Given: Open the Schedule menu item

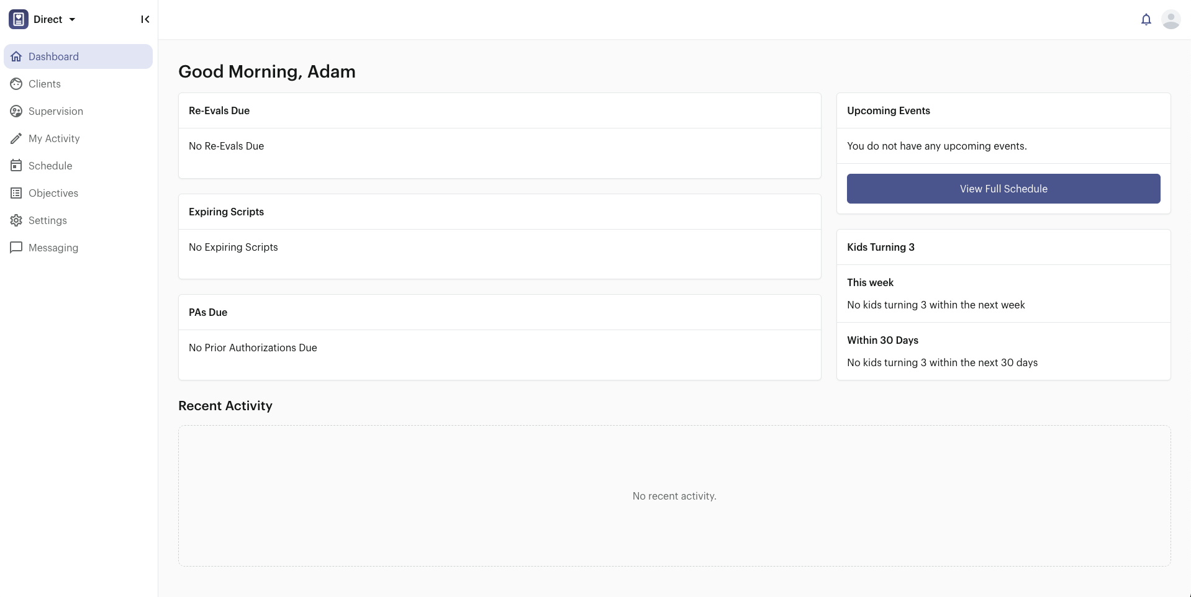Looking at the screenshot, I should click(50, 166).
